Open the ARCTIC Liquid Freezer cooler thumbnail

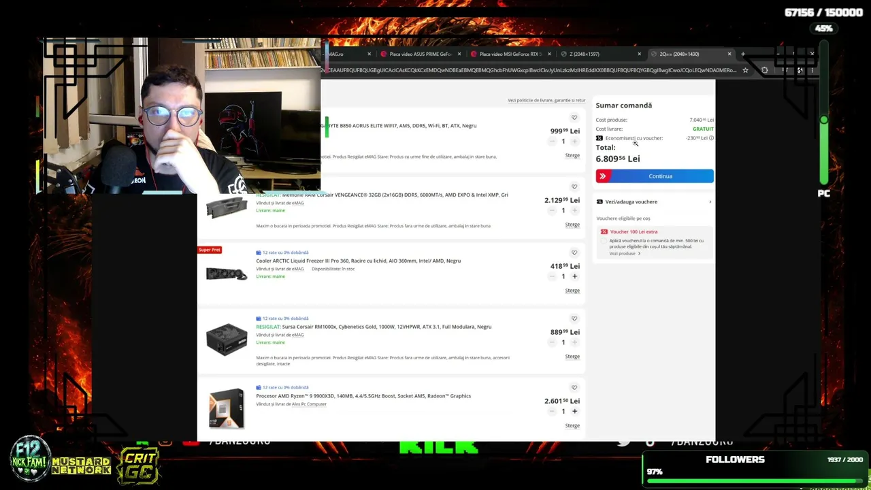pyautogui.click(x=227, y=274)
